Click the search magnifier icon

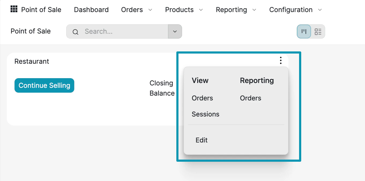point(75,32)
